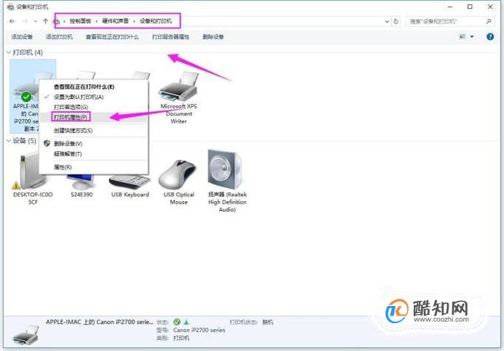This screenshot has height=351, width=504.
Task: Choose 打印首选项(G) in context menu
Action: 94,107
